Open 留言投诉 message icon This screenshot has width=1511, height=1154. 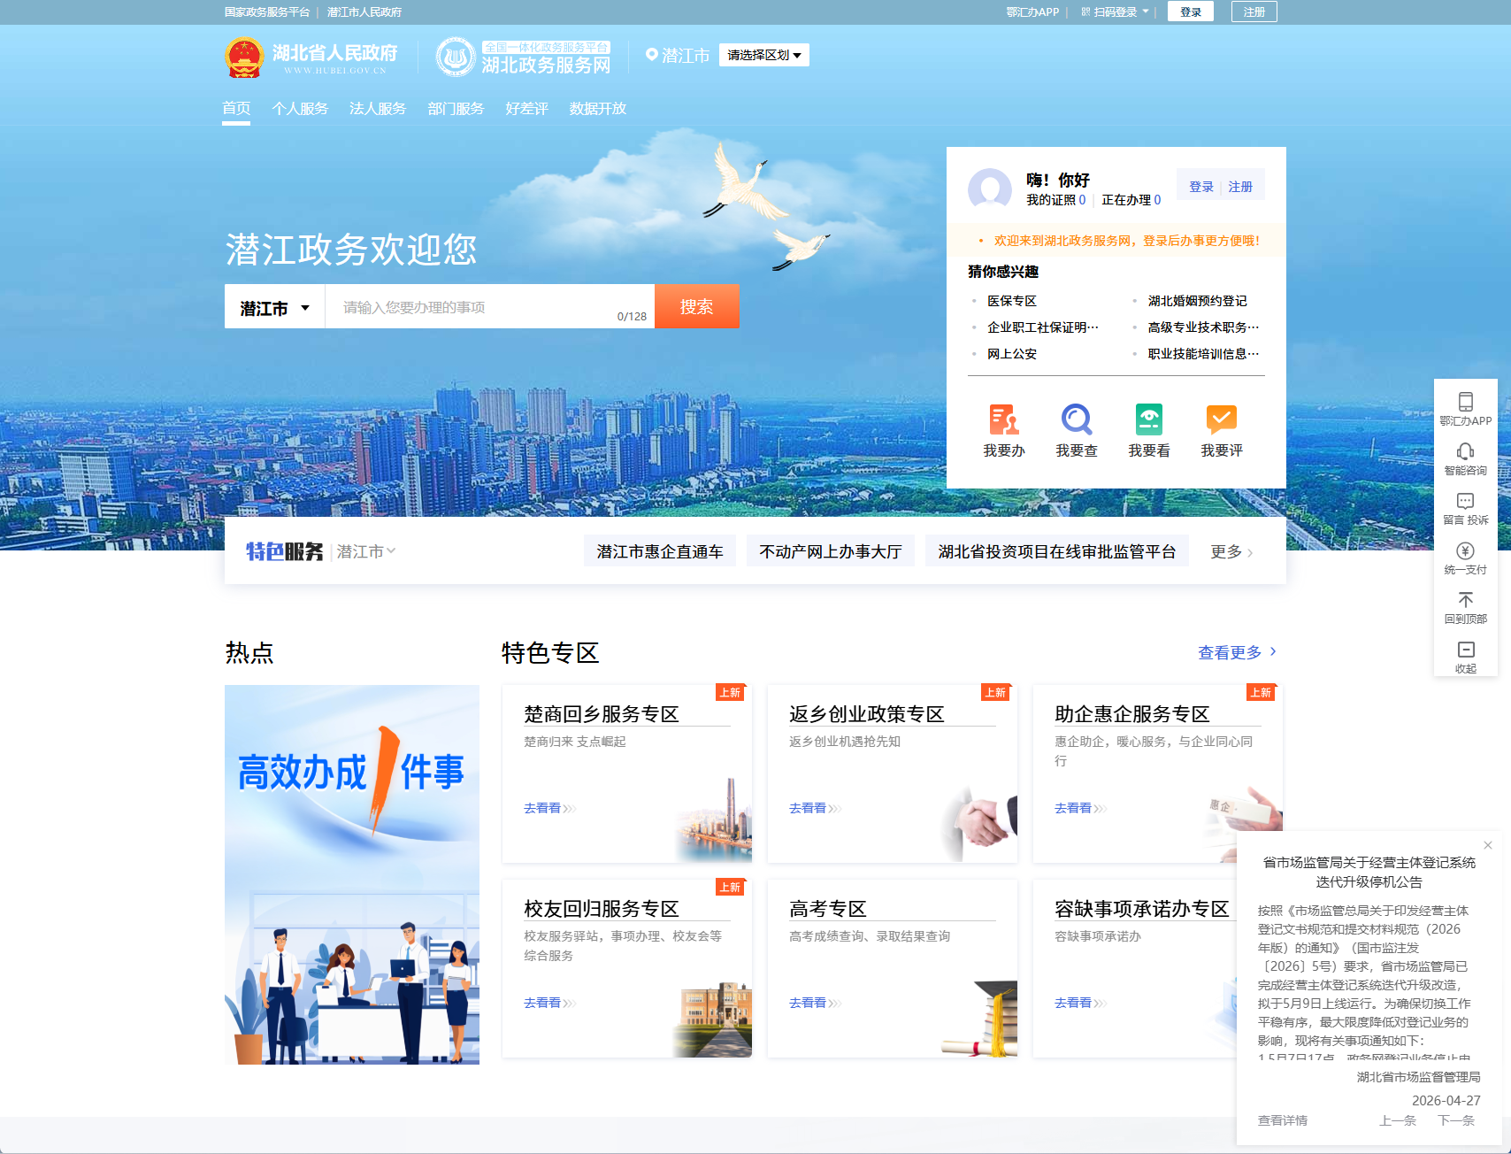point(1466,501)
